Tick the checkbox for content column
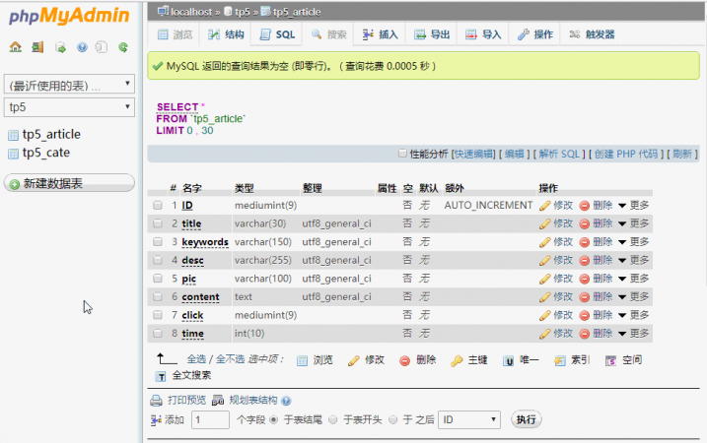The height and width of the screenshot is (443, 707). pos(158,296)
